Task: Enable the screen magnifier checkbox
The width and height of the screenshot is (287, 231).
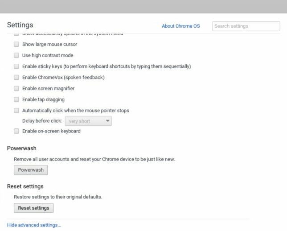Action: 16,88
